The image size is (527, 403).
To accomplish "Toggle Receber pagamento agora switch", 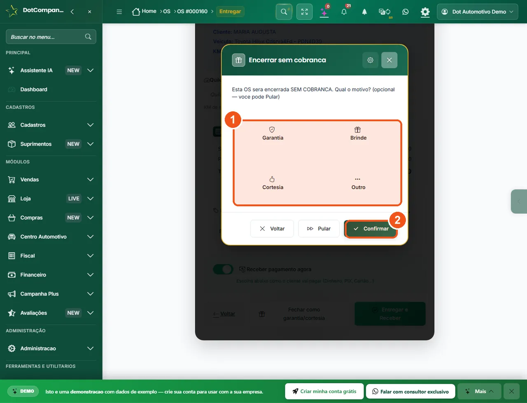I will click(223, 269).
